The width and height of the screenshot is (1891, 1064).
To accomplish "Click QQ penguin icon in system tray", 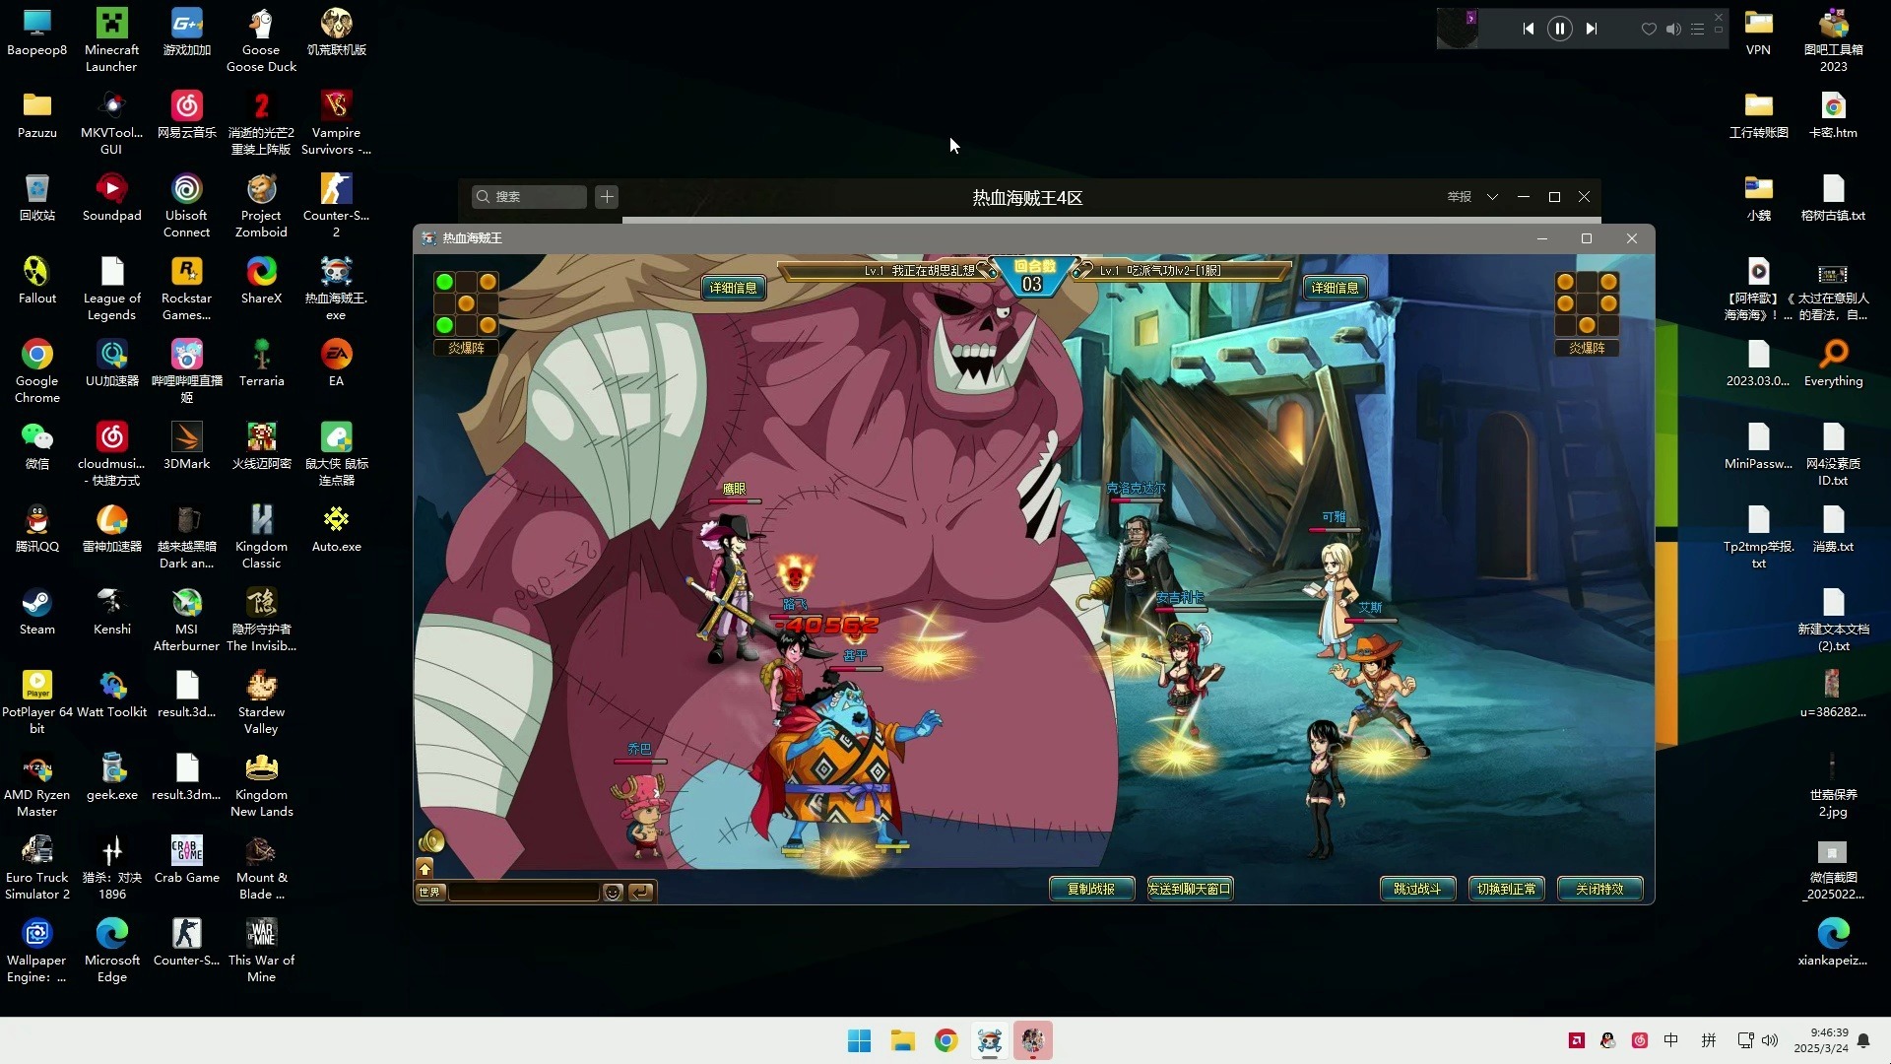I will (x=1608, y=1040).
